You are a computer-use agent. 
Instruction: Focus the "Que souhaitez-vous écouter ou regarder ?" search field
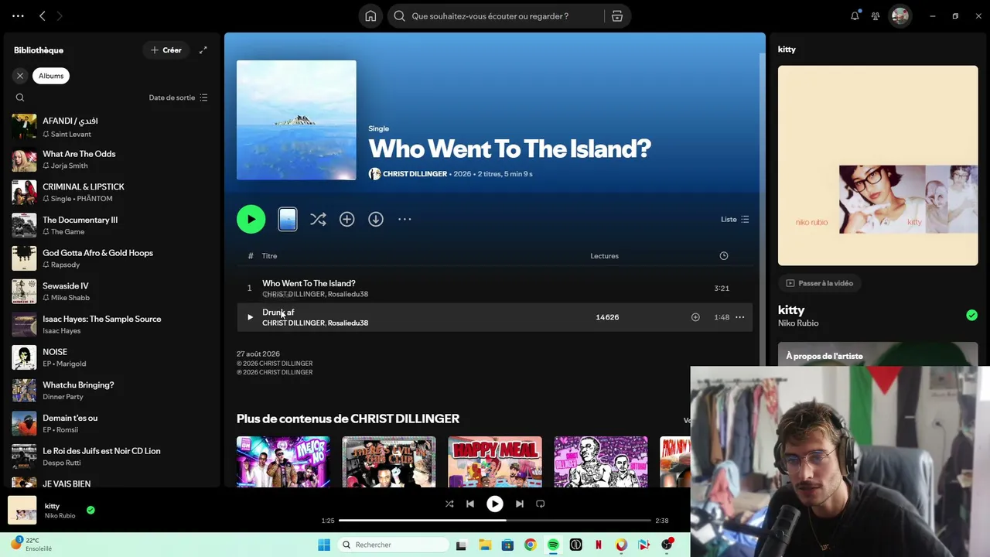click(x=495, y=16)
